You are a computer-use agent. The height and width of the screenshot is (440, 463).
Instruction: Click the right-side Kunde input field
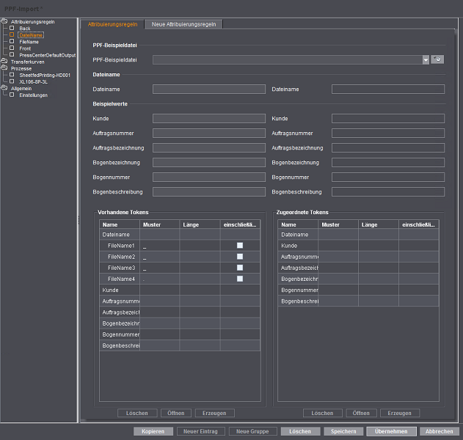click(387, 118)
